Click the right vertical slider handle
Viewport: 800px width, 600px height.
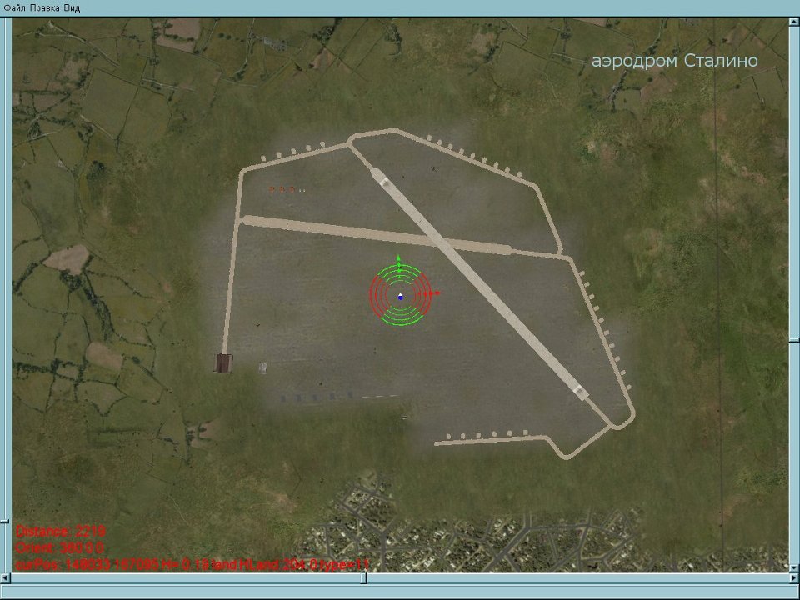[x=794, y=340]
